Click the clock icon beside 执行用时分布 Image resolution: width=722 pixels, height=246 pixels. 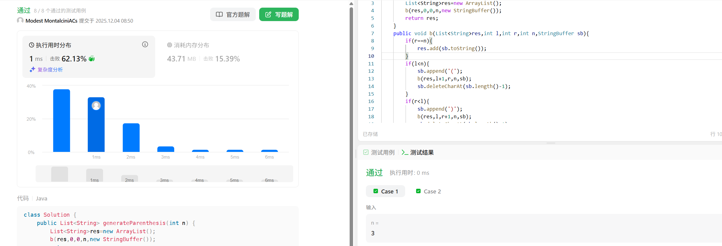32,45
